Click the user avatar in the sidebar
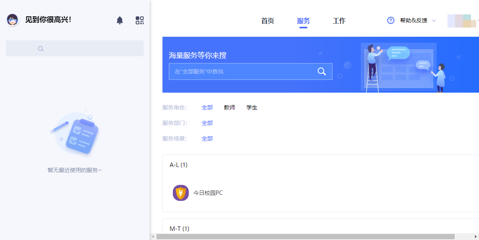The image size is (479, 240). (13, 20)
